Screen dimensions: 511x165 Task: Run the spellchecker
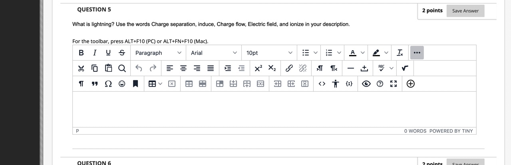click(x=381, y=69)
